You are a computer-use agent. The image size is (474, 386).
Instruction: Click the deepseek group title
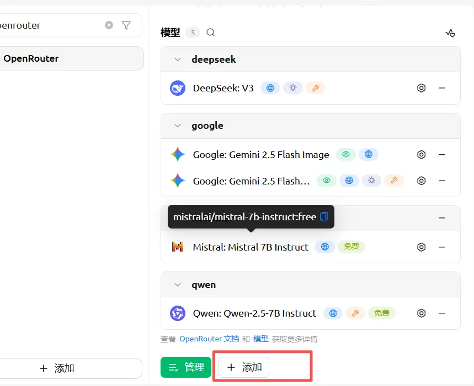(214, 59)
